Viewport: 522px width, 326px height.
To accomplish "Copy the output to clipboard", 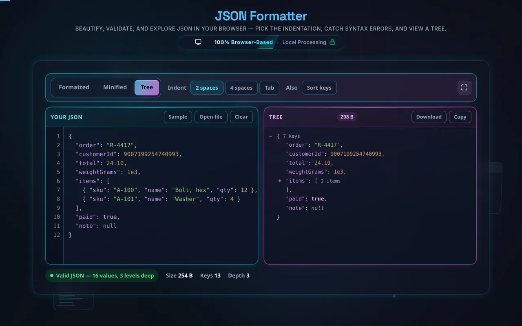I will (460, 117).
